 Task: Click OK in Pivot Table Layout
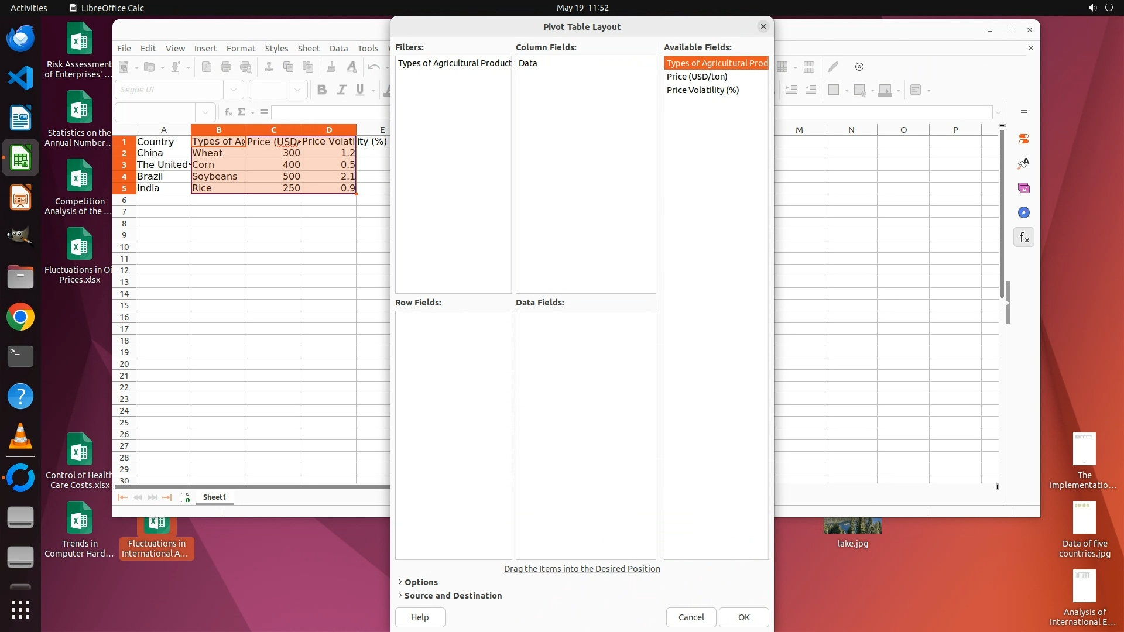click(x=743, y=617)
